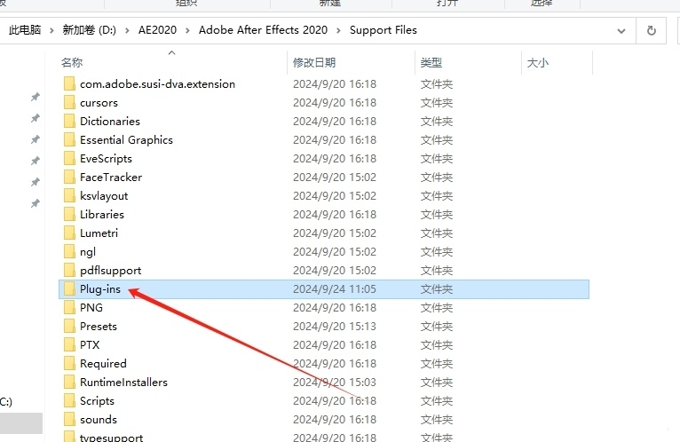Select the com.adobe.susi-dva.extension folder name
This screenshot has height=442, width=680.
pyautogui.click(x=157, y=83)
